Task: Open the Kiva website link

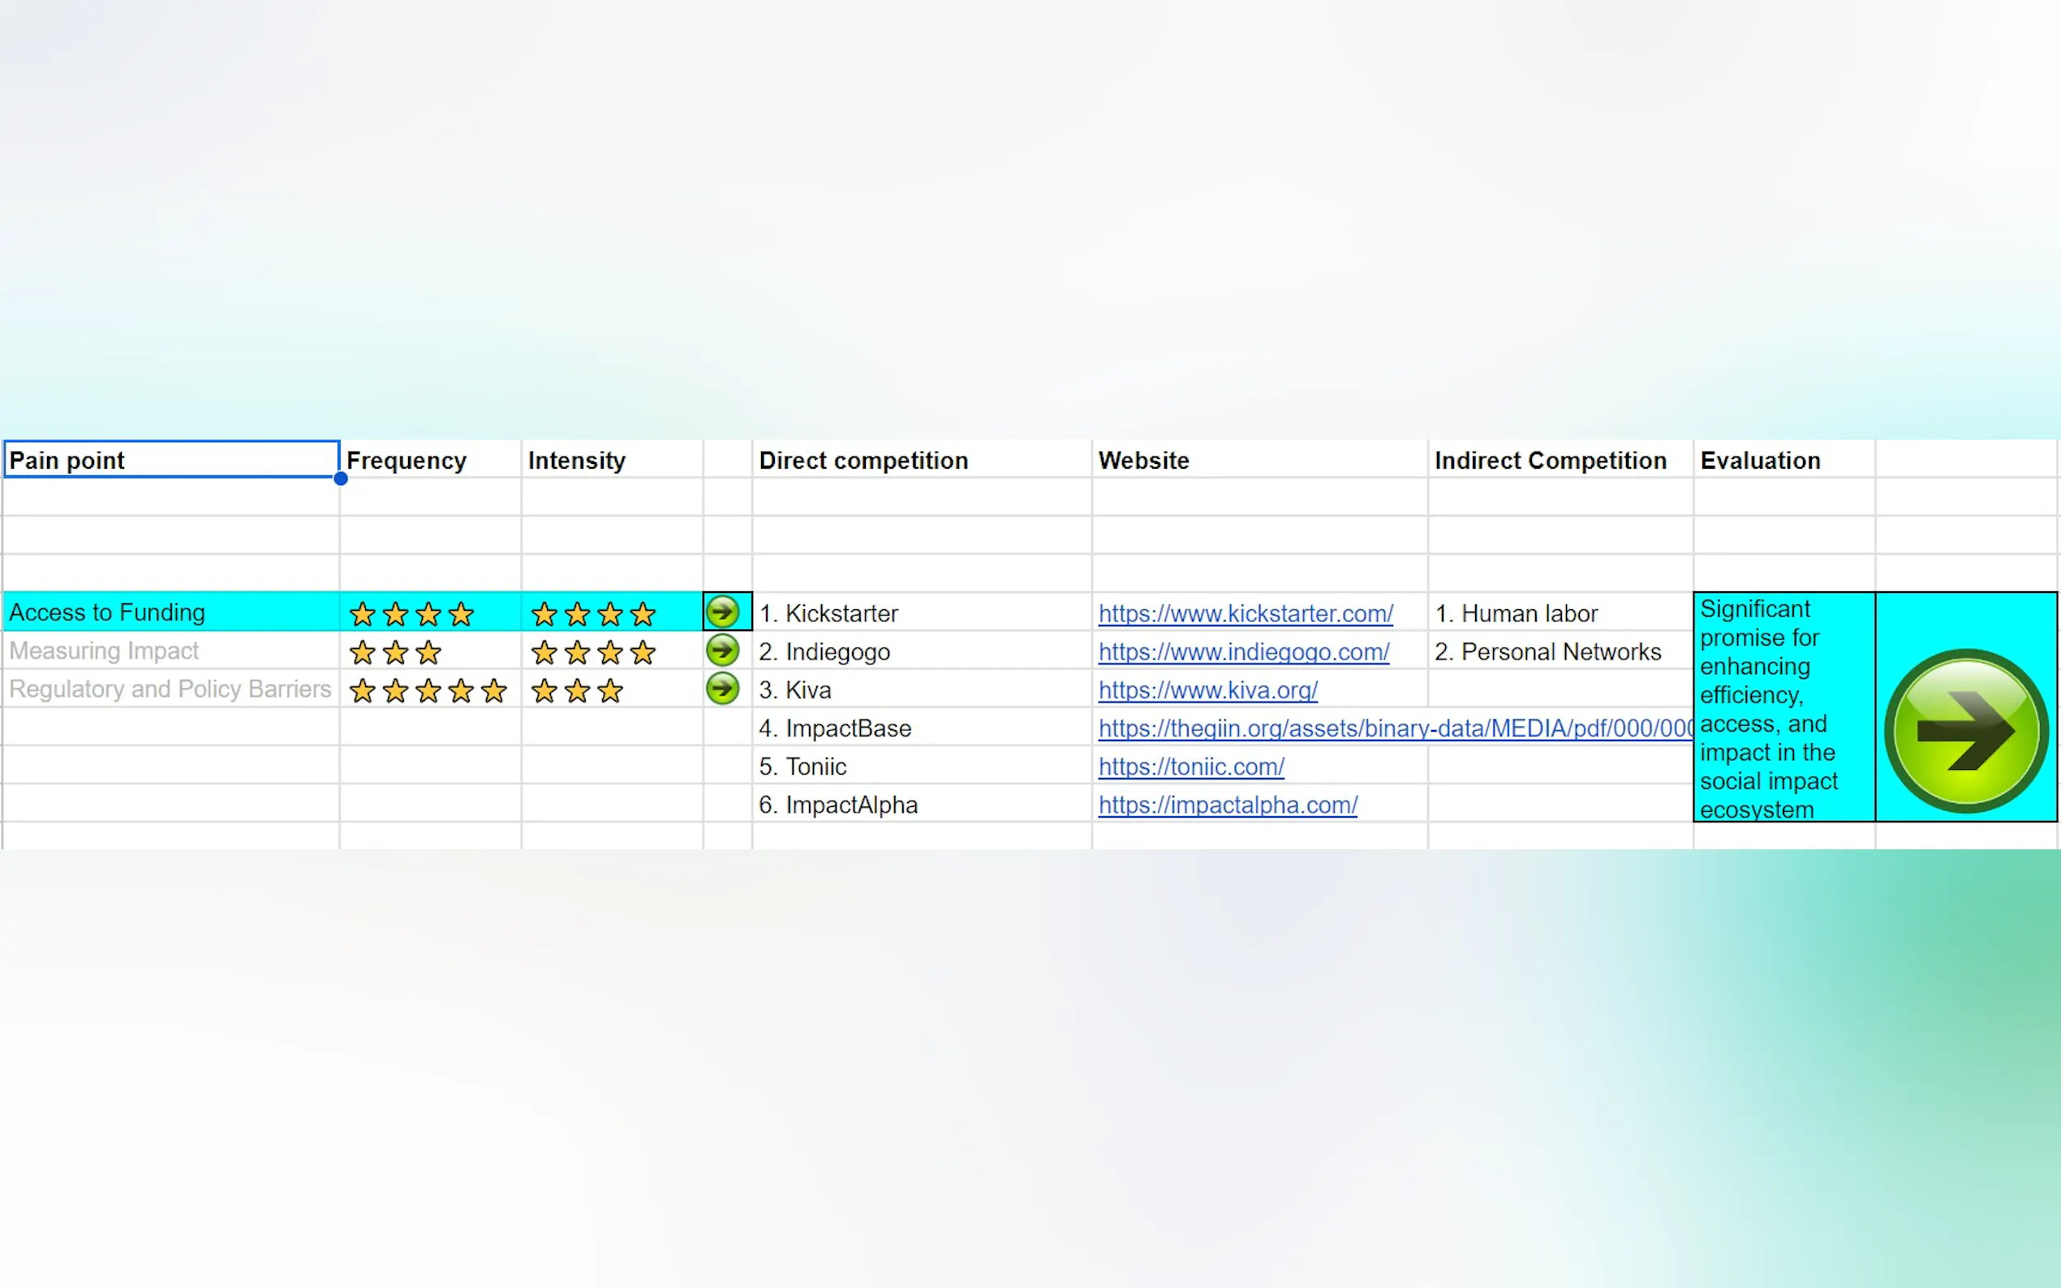Action: (x=1207, y=690)
